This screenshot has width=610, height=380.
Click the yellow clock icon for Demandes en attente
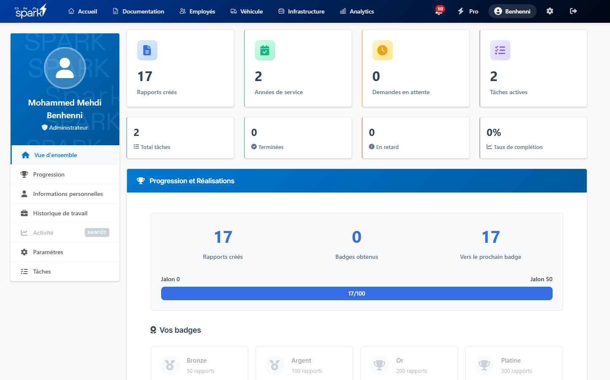click(383, 50)
